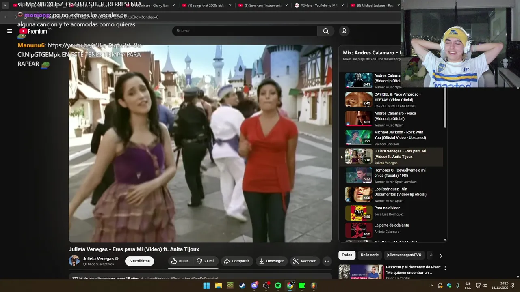Select the Todos filter chip

click(x=347, y=255)
